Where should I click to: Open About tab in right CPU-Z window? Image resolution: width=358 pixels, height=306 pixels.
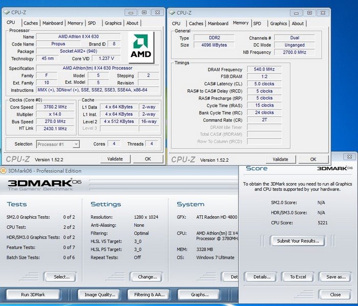click(x=298, y=23)
